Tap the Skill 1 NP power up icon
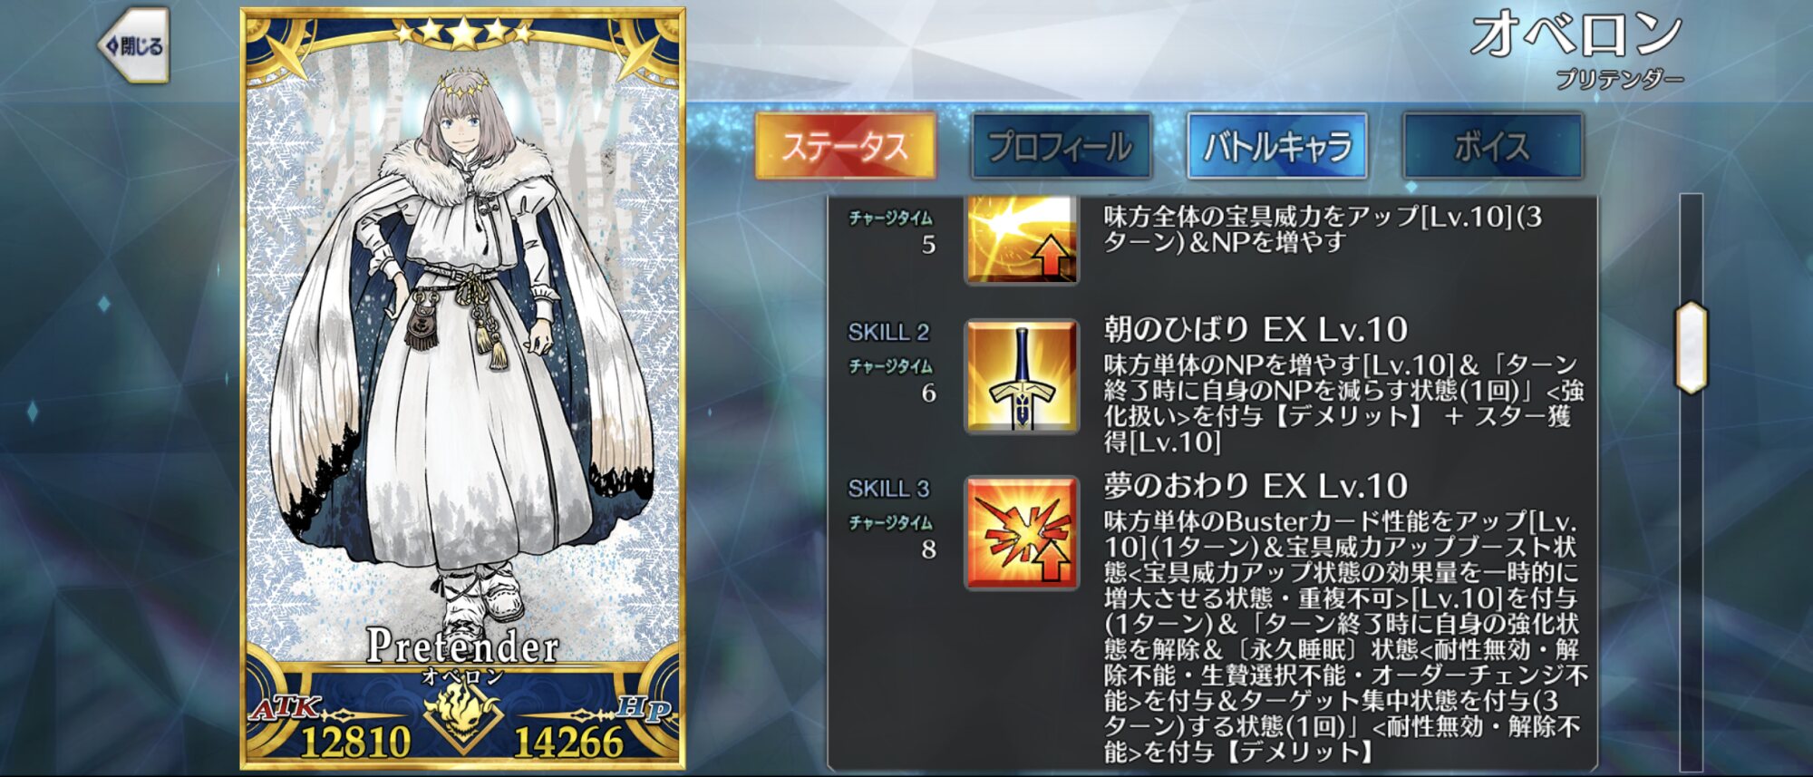Viewport: 1813px width, 777px height. coord(1022,238)
